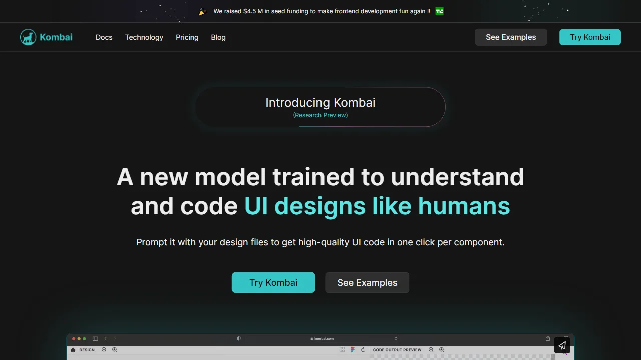Open the Docs page

[104, 37]
